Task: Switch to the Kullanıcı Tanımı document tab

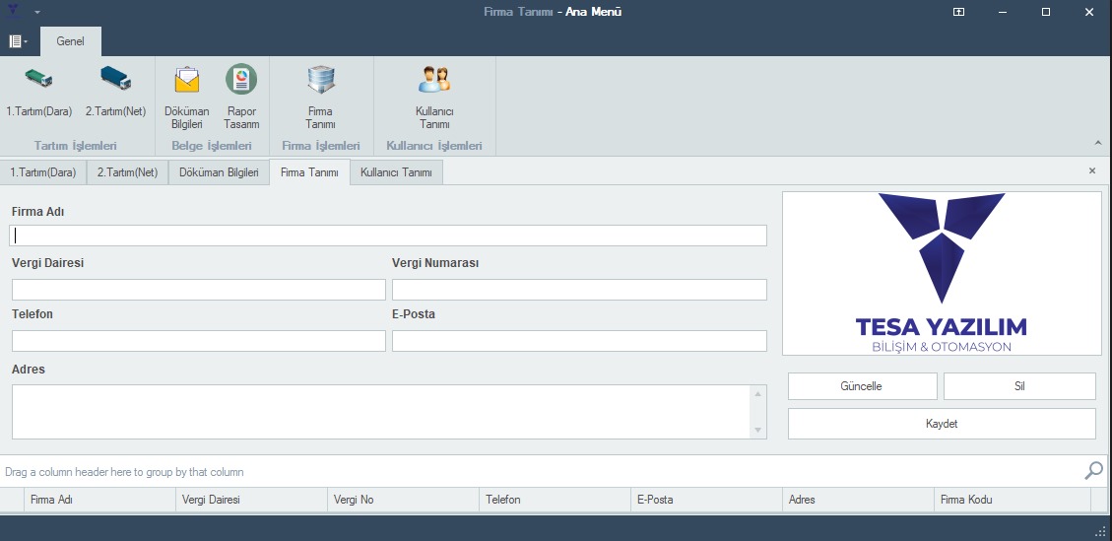Action: point(396,172)
